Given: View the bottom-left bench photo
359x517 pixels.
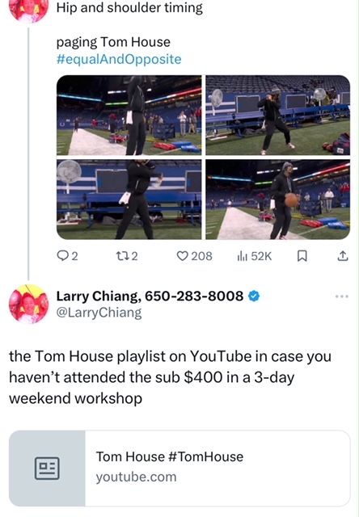Looking at the screenshot, I should [129, 200].
